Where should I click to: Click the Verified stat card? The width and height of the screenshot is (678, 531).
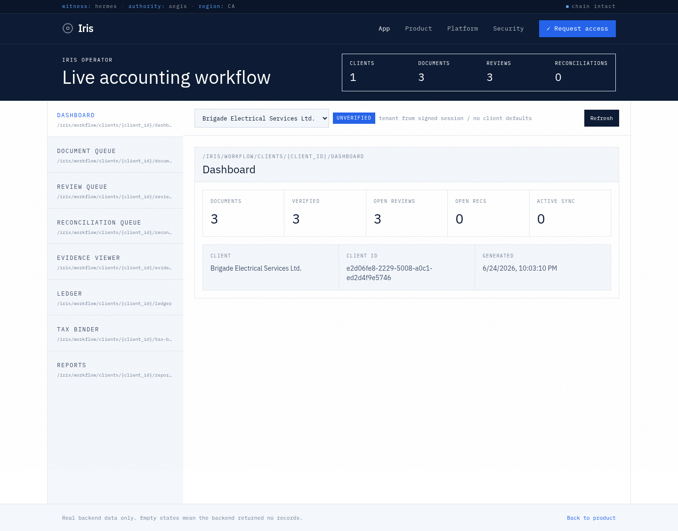[x=325, y=213]
